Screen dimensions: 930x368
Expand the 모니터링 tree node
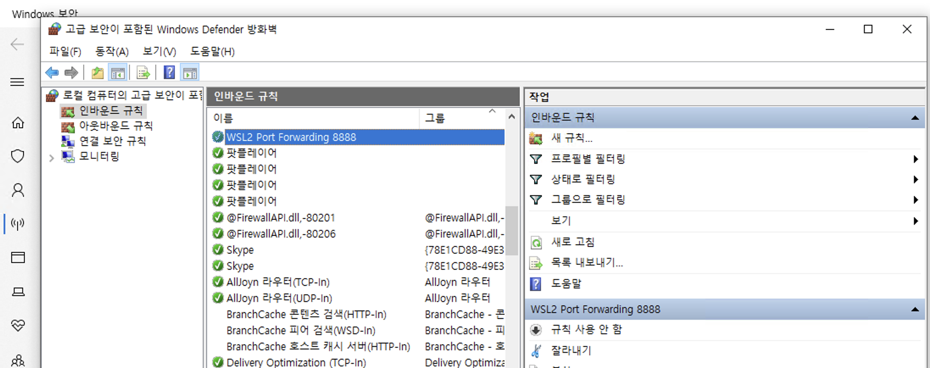pyautogui.click(x=51, y=158)
